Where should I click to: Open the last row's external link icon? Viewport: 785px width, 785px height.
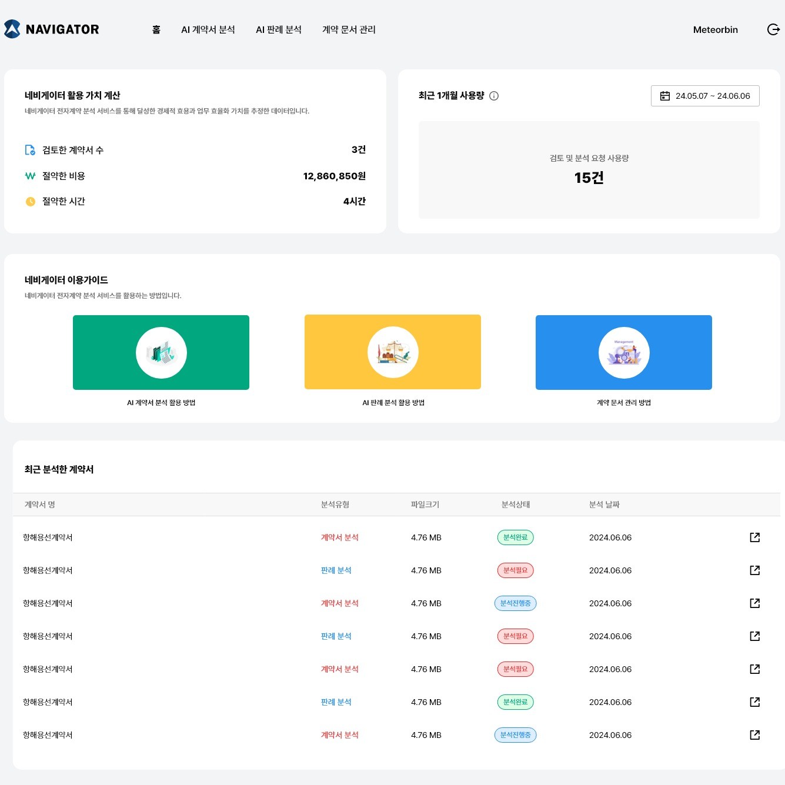tap(755, 735)
